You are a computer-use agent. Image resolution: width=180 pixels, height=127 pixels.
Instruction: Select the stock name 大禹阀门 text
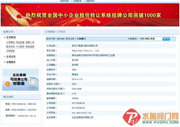pyautogui.click(x=81, y=39)
